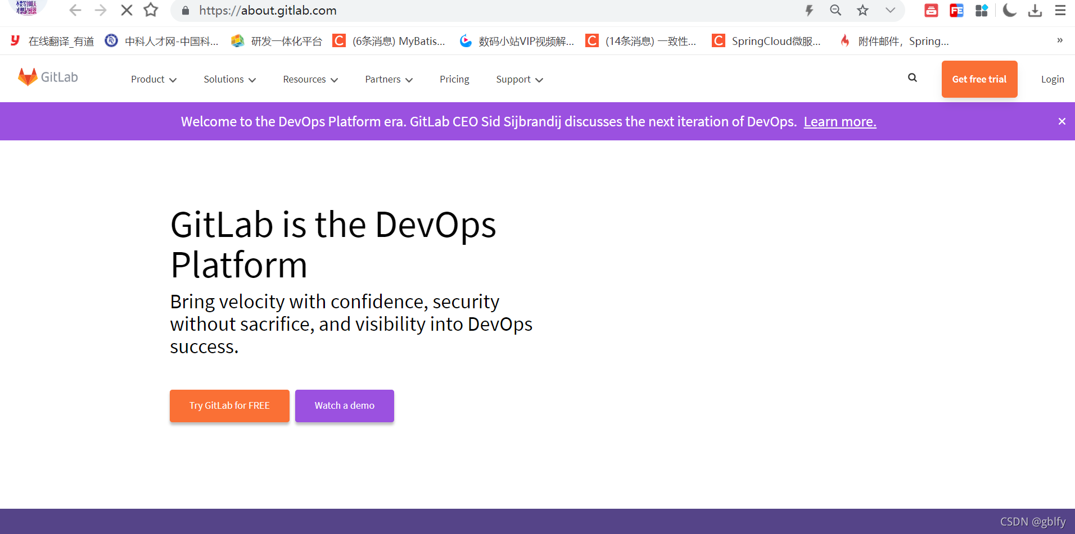The image size is (1075, 534).
Task: Click the Login link
Action: [1053, 79]
